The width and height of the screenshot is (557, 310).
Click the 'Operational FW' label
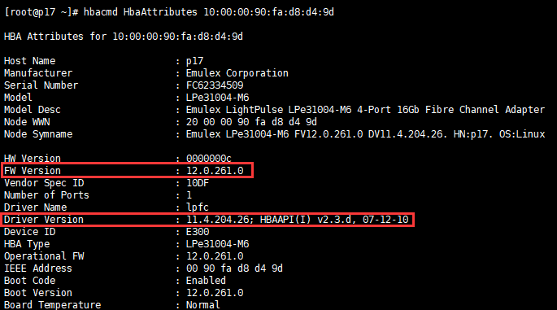coord(44,256)
